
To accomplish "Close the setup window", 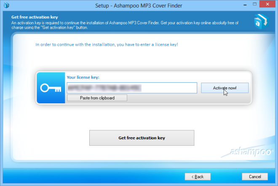I will point(267,4).
